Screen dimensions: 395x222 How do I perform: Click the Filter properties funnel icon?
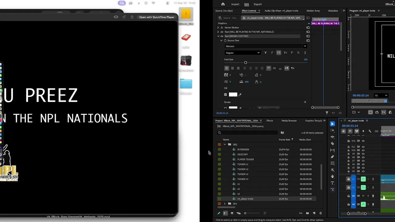pyautogui.click(x=327, y=113)
